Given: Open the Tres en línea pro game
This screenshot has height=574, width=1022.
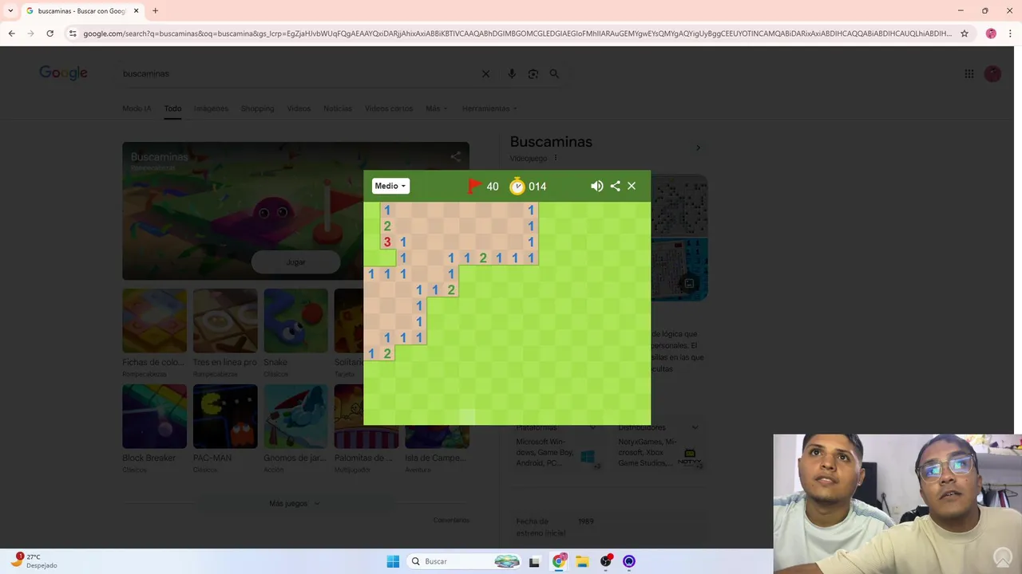Looking at the screenshot, I should click(225, 320).
